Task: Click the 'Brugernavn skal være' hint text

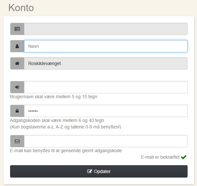Action: click(x=53, y=97)
